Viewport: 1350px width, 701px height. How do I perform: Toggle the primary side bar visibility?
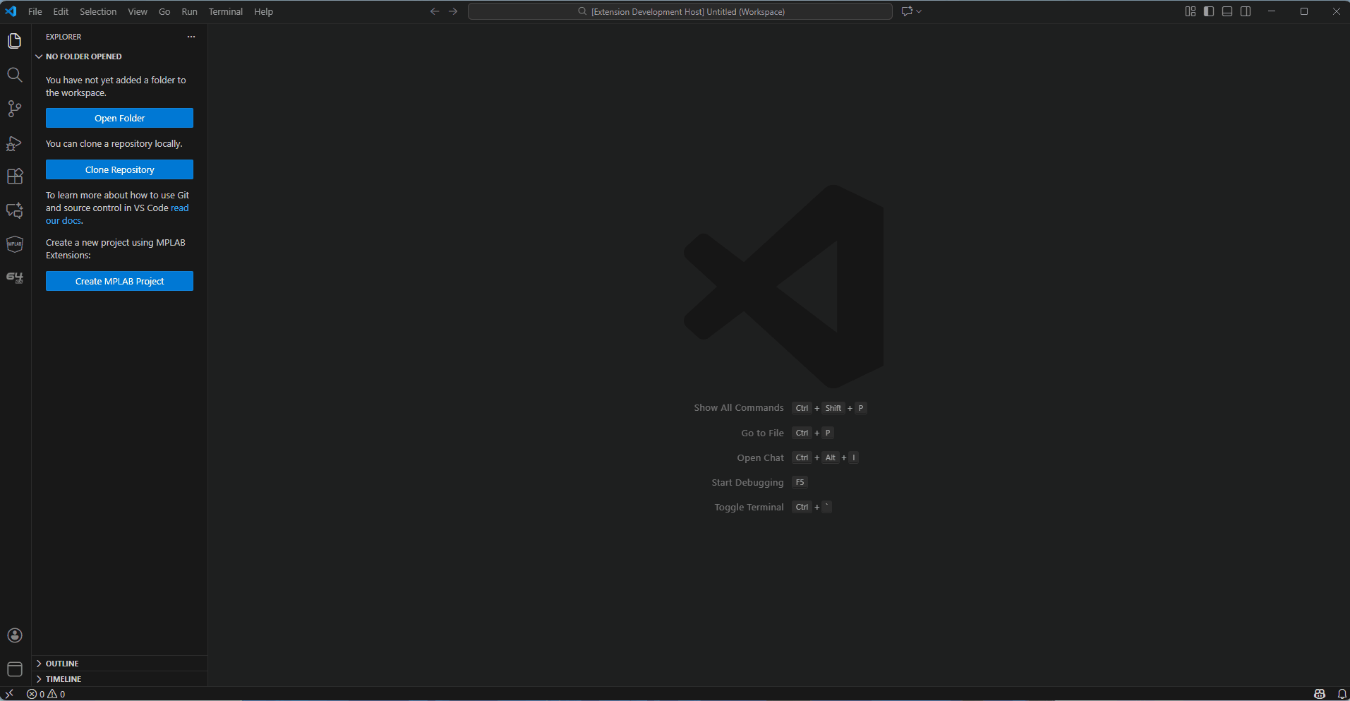(x=1209, y=11)
